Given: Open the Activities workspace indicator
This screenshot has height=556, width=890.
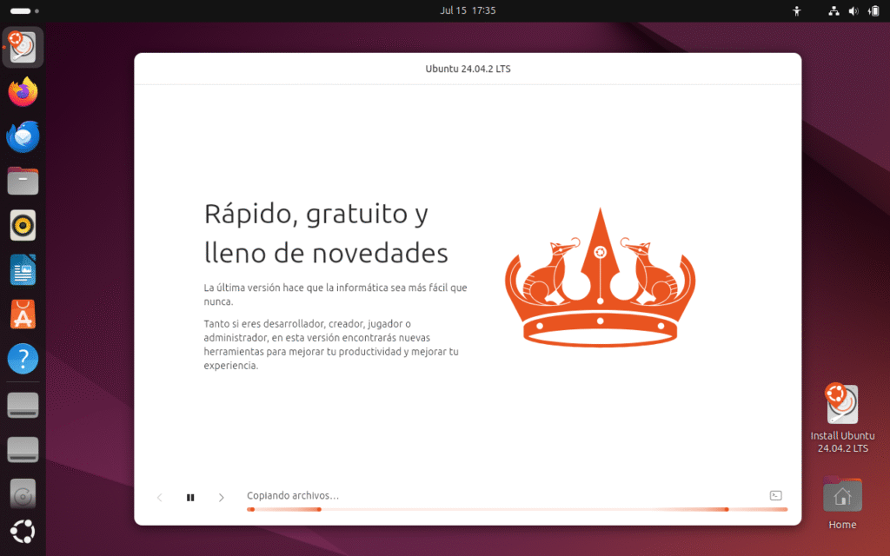Looking at the screenshot, I should [x=24, y=10].
